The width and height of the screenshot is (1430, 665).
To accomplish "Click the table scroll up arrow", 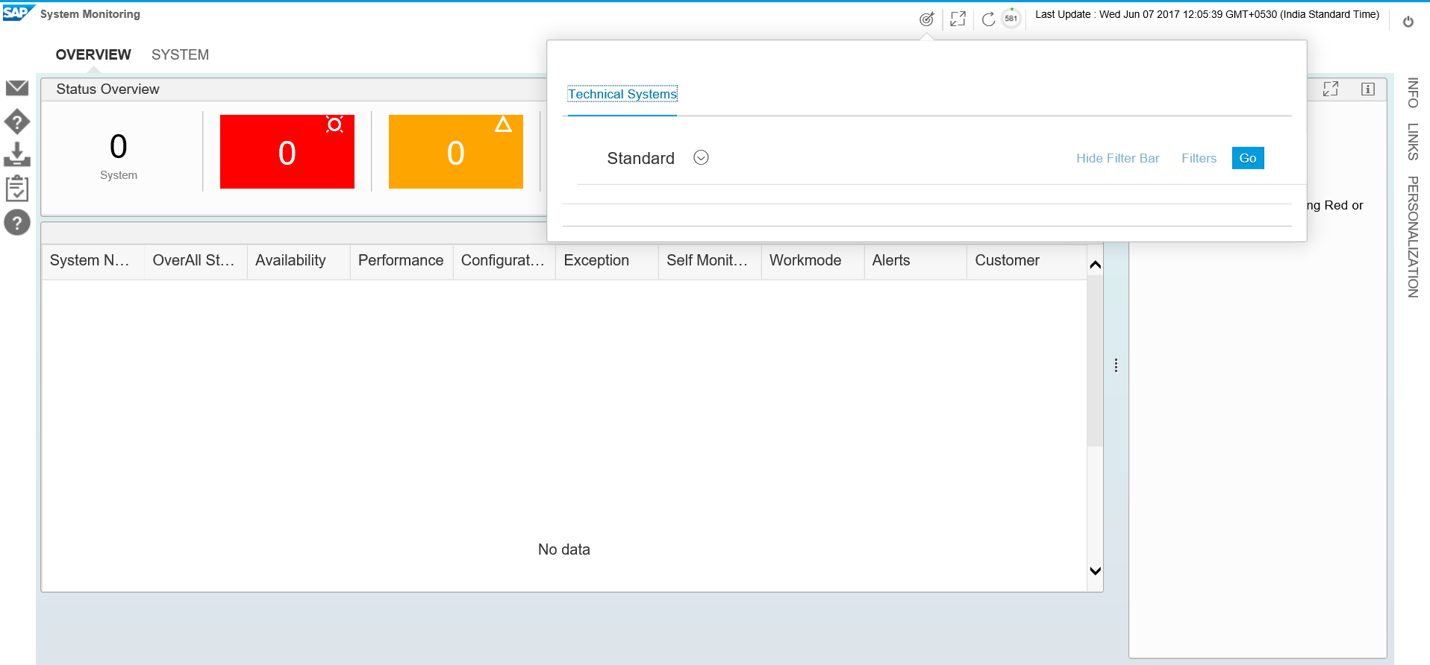I will pos(1095,265).
